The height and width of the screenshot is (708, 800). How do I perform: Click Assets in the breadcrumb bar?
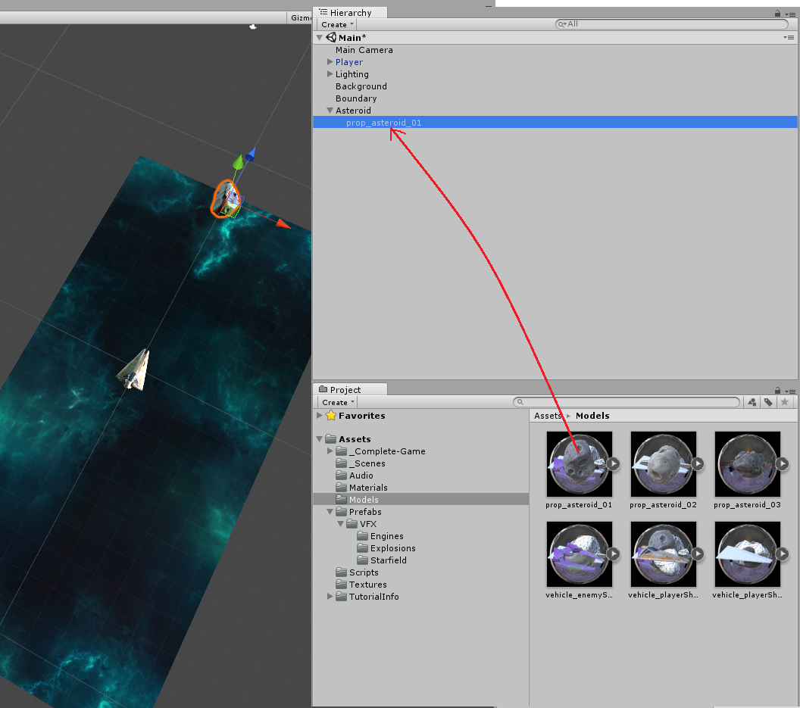[547, 415]
